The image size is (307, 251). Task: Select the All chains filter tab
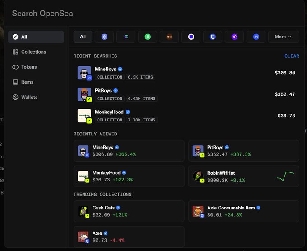(83, 37)
